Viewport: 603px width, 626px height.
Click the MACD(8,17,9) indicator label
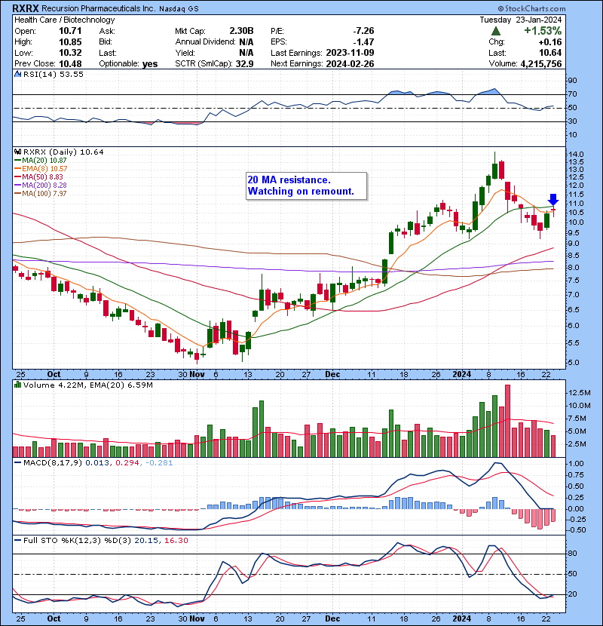click(x=53, y=463)
